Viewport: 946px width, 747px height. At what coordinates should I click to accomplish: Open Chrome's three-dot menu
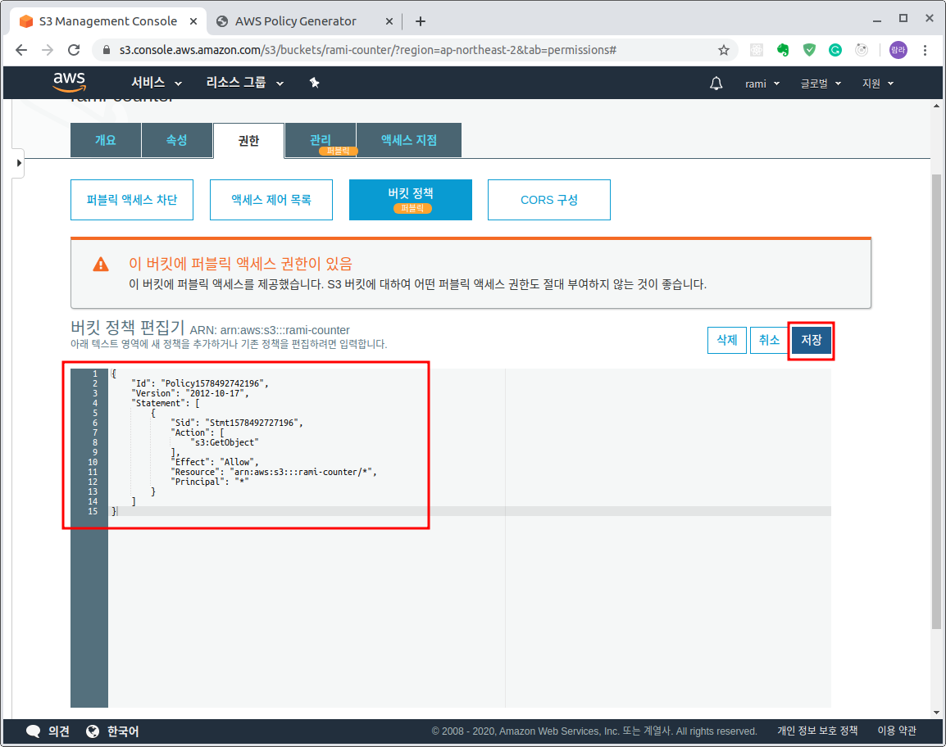tap(925, 50)
